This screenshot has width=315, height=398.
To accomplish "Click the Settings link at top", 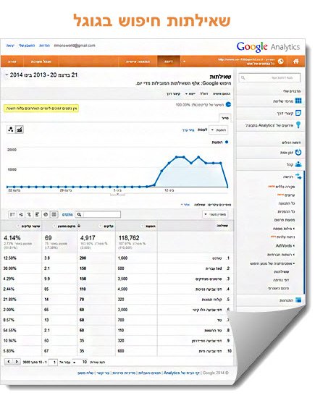I will 44,46.
